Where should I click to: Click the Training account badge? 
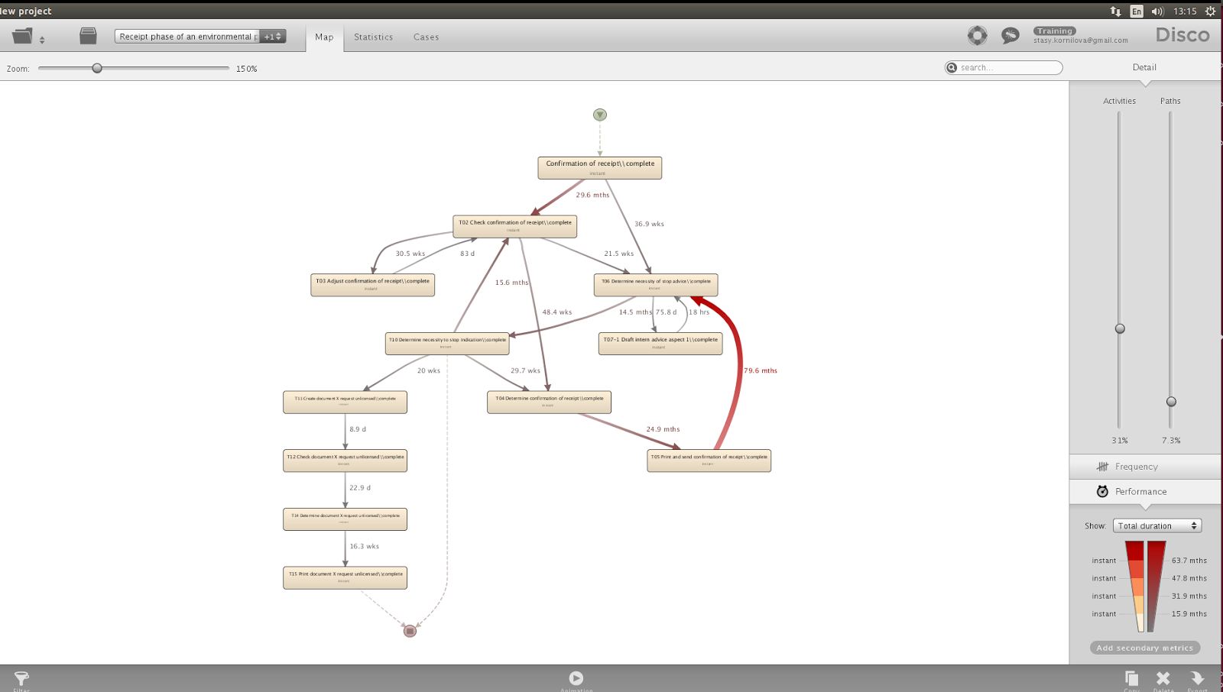point(1055,31)
